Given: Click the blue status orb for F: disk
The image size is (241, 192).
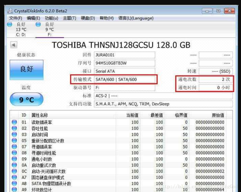Looking at the screenshot, I should click(x=38, y=24).
